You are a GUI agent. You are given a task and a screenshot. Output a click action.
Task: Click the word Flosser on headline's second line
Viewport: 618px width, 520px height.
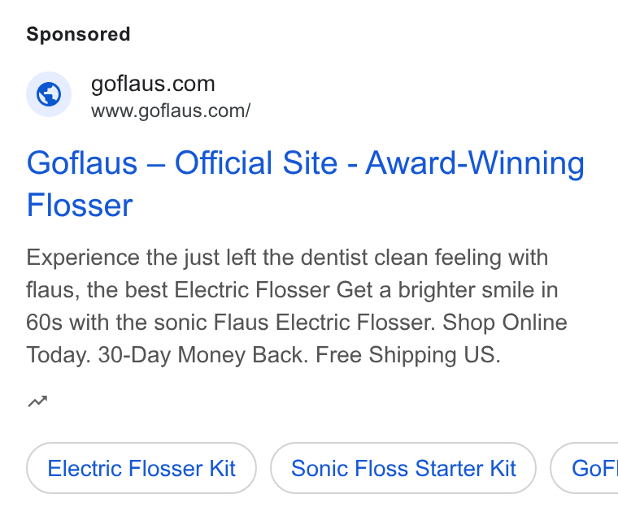point(80,206)
